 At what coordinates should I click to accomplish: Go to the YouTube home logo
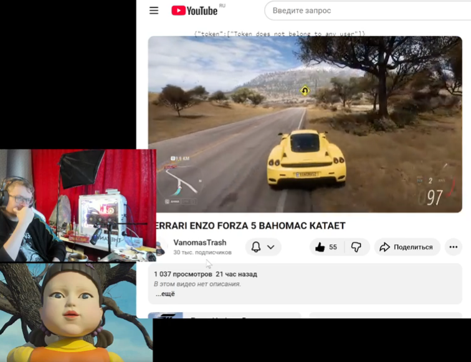(x=194, y=11)
